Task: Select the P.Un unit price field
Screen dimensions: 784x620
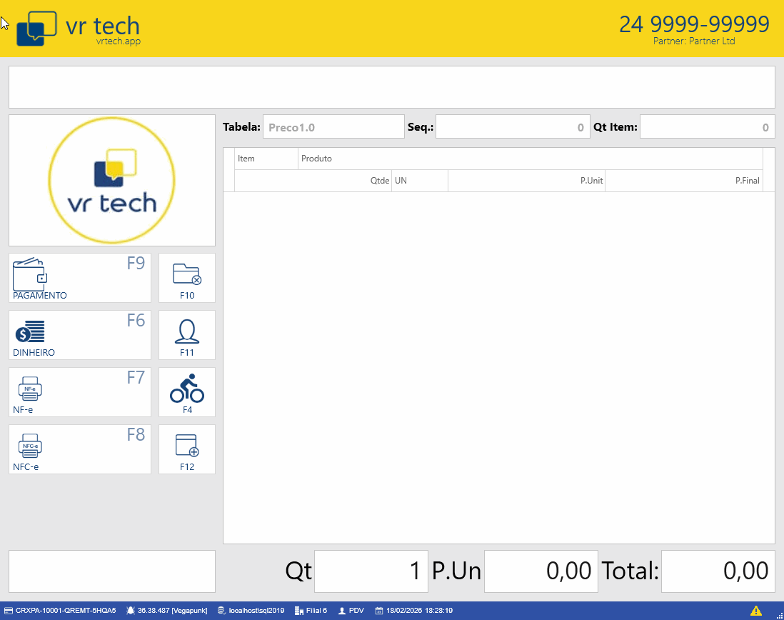Action: tap(541, 571)
